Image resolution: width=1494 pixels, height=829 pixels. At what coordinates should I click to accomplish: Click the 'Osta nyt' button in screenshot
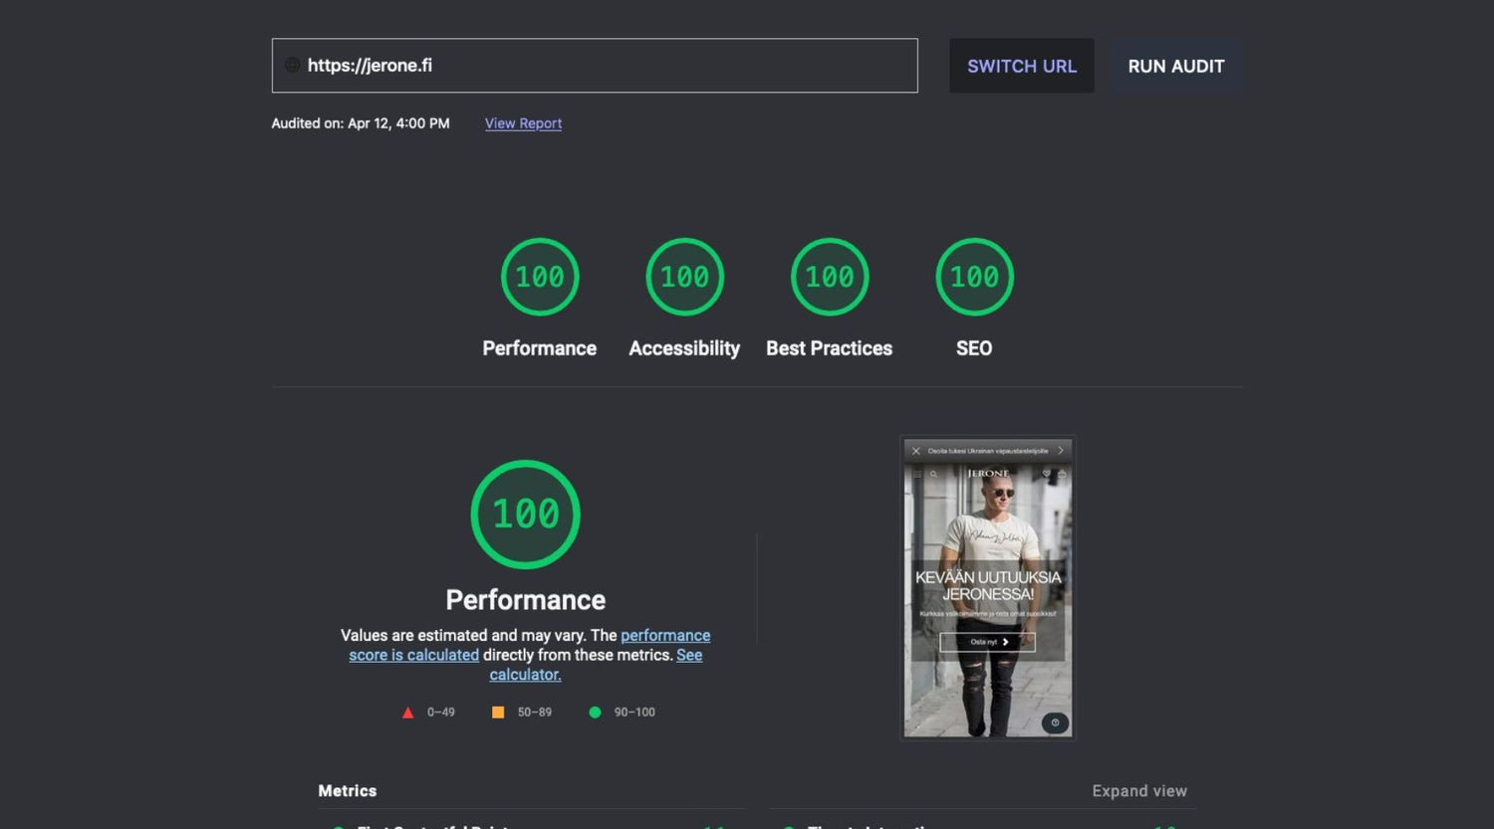[x=987, y=642]
